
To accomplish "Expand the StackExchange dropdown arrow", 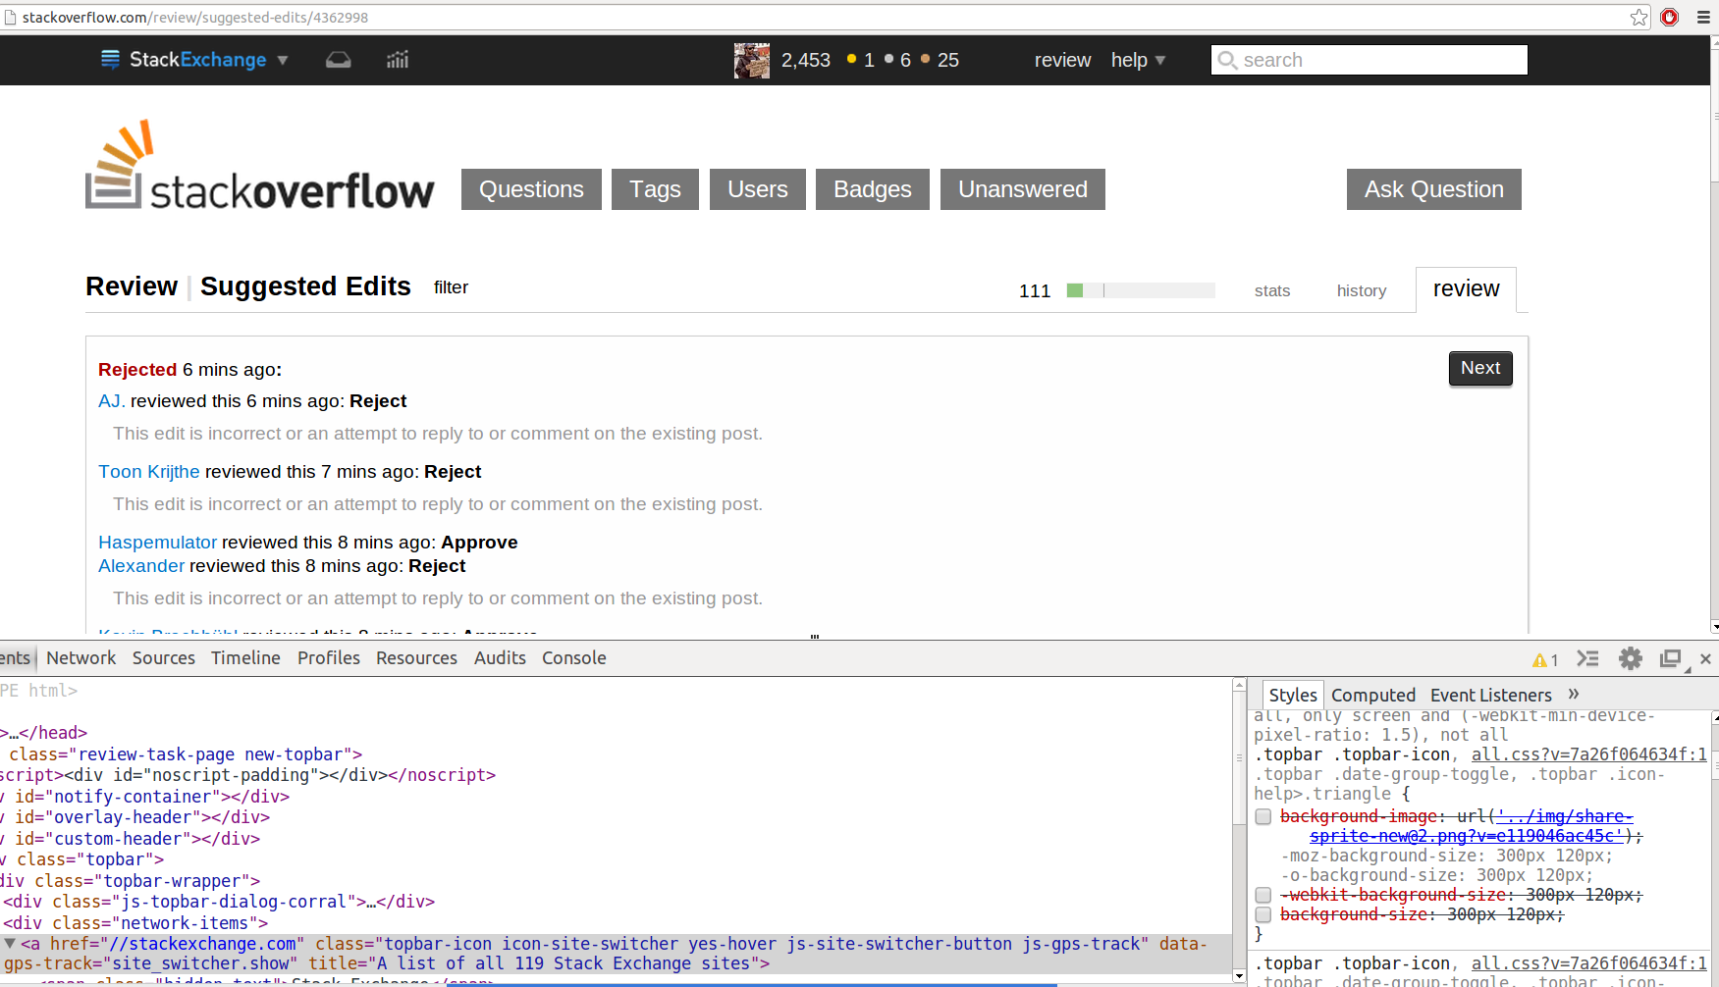I will pyautogui.click(x=283, y=60).
